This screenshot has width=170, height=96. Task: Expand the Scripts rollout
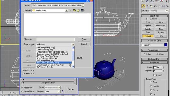tap(48, 79)
